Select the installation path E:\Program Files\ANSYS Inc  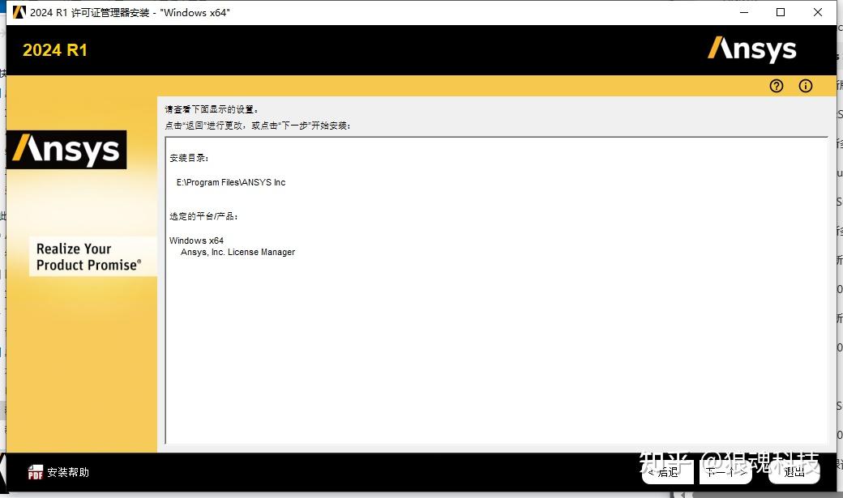coord(229,182)
